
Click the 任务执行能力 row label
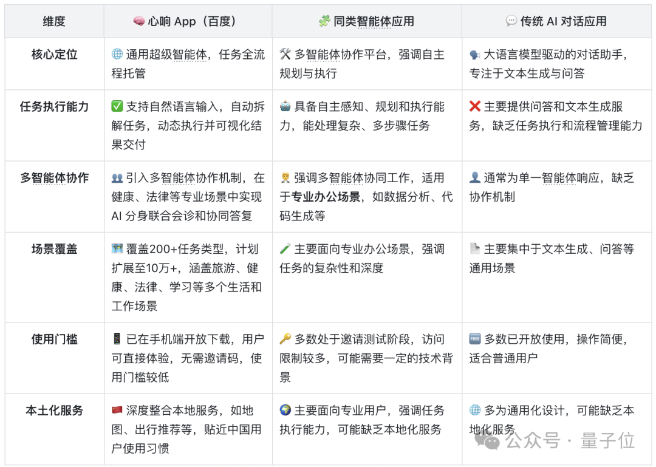click(55, 107)
